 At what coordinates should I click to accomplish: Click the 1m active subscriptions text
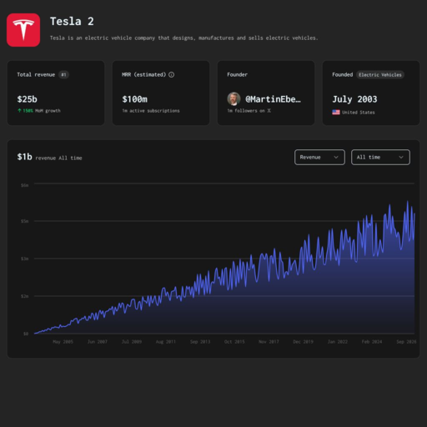pos(151,111)
